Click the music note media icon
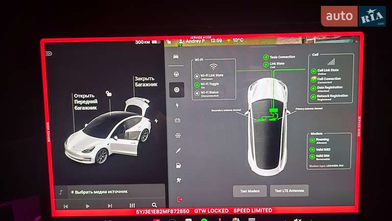392x221 pixels. click(61, 192)
